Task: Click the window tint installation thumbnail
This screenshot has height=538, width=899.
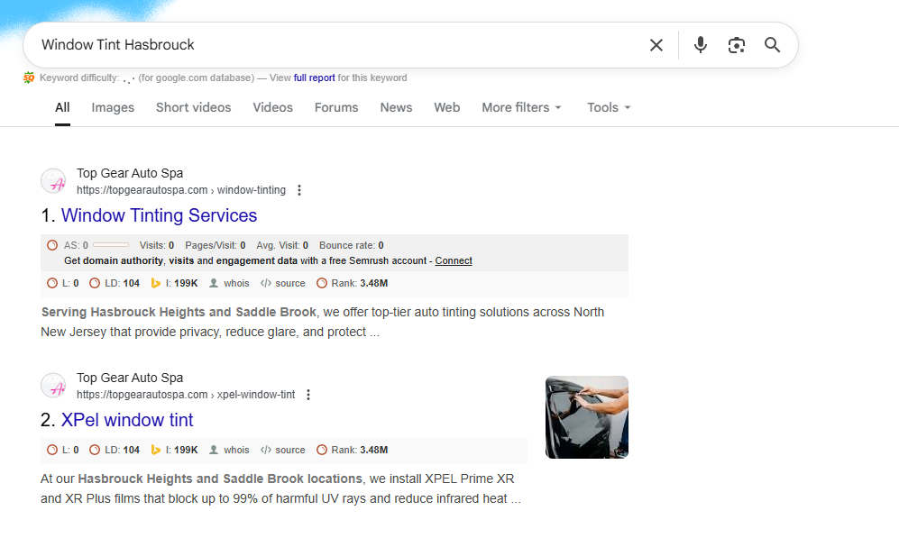Action: click(586, 416)
